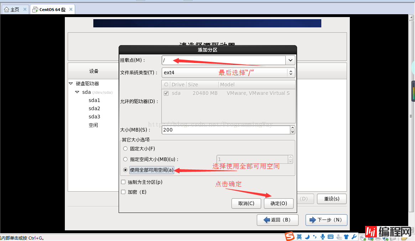
Task: Click the Sogou skin shirt icon
Action: click(x=346, y=237)
